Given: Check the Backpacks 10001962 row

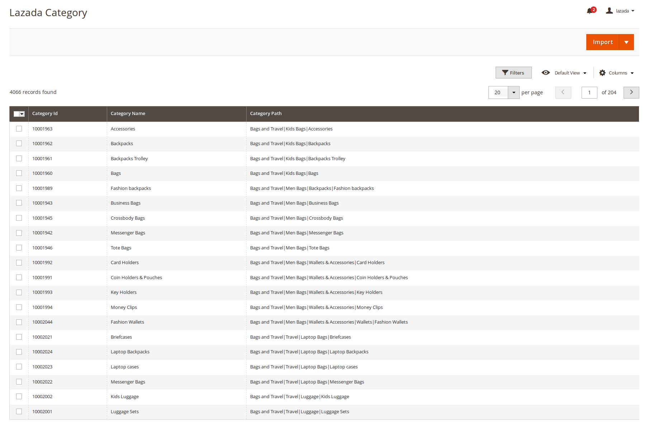Looking at the screenshot, I should [x=19, y=143].
